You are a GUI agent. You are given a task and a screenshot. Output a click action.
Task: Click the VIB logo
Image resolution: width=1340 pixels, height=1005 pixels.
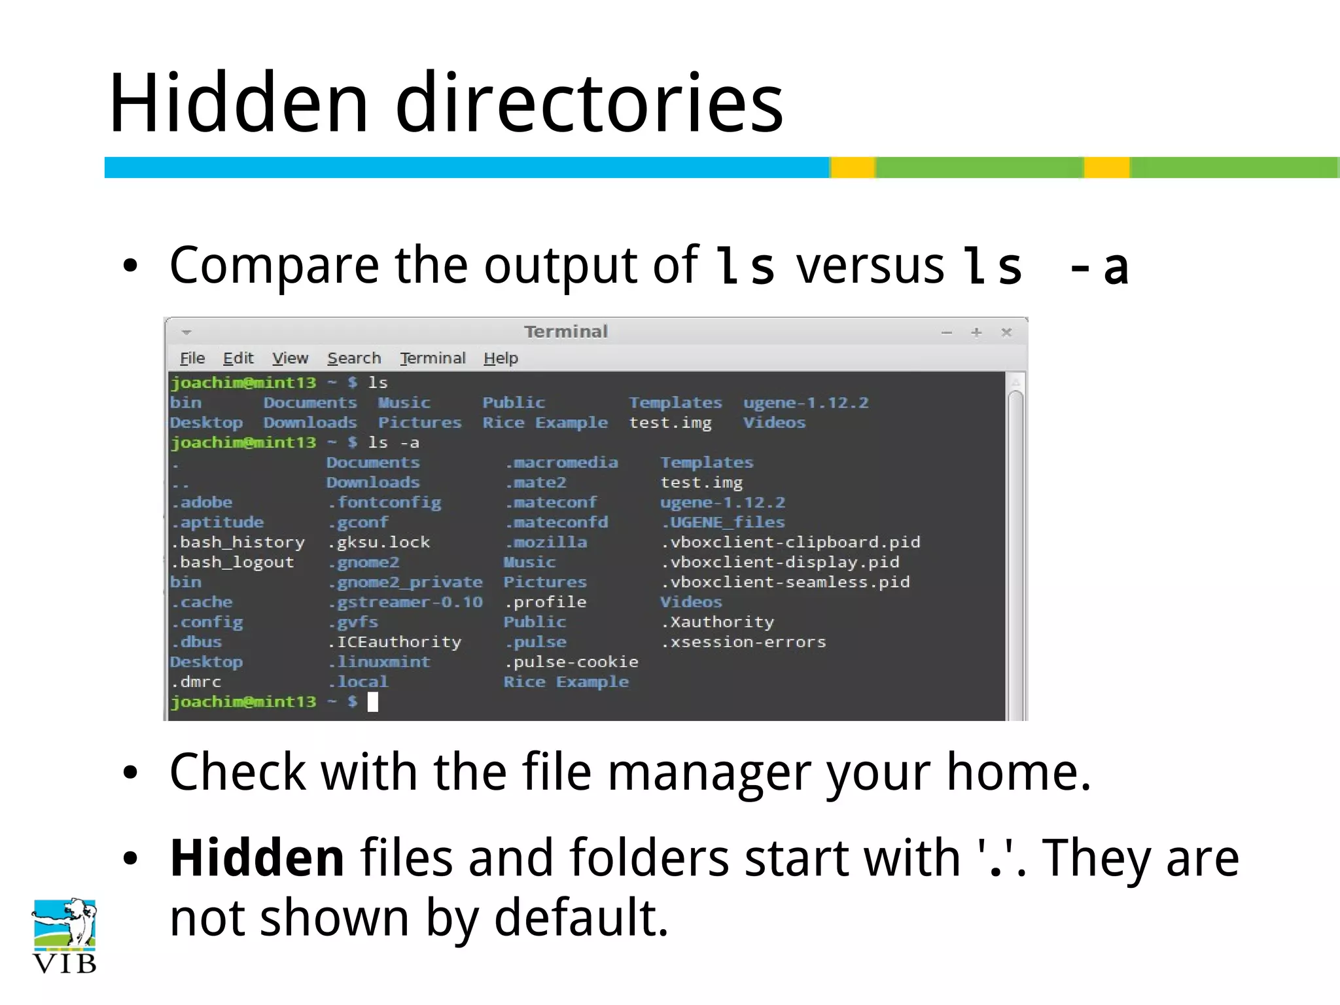(x=64, y=936)
